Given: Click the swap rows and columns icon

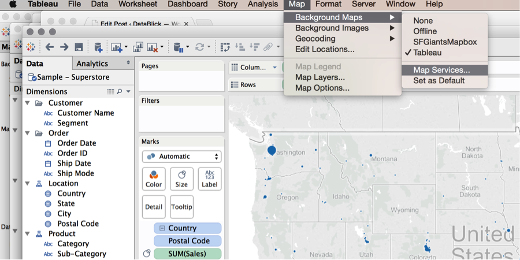Looking at the screenshot, I should [x=225, y=47].
